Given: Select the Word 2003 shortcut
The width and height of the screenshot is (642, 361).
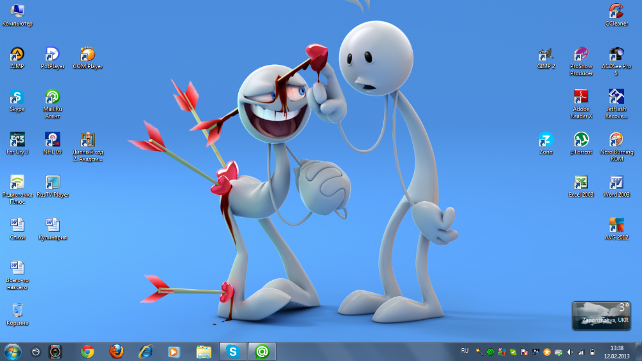Looking at the screenshot, I should [x=616, y=186].
